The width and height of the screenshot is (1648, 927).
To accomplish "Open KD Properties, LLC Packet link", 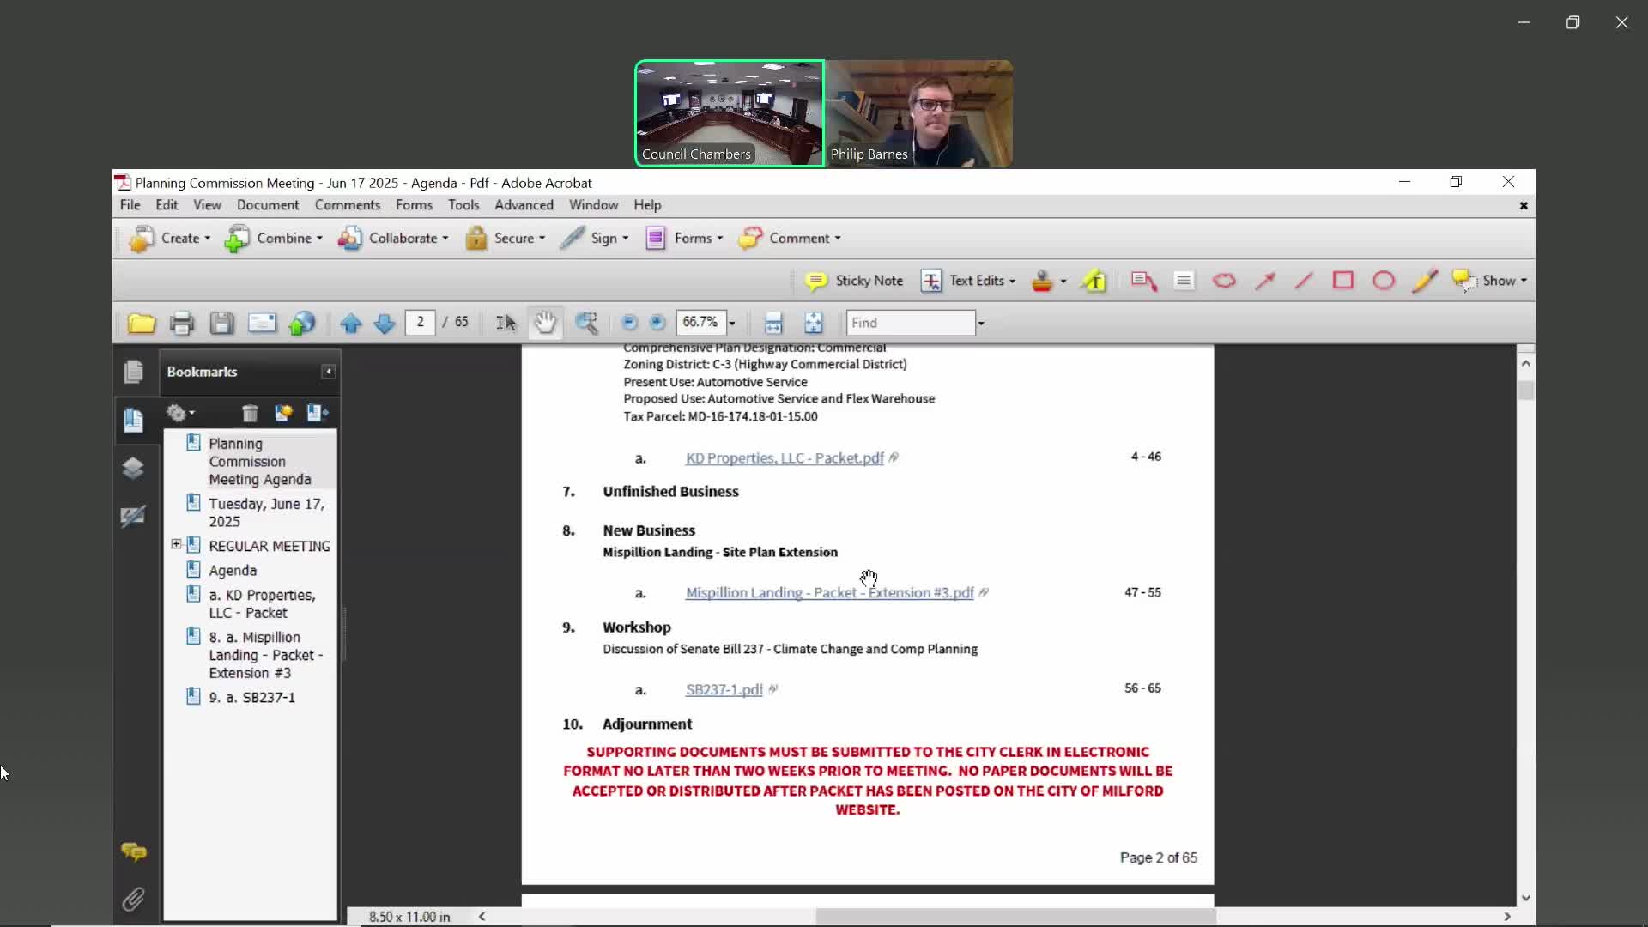I will [784, 458].
